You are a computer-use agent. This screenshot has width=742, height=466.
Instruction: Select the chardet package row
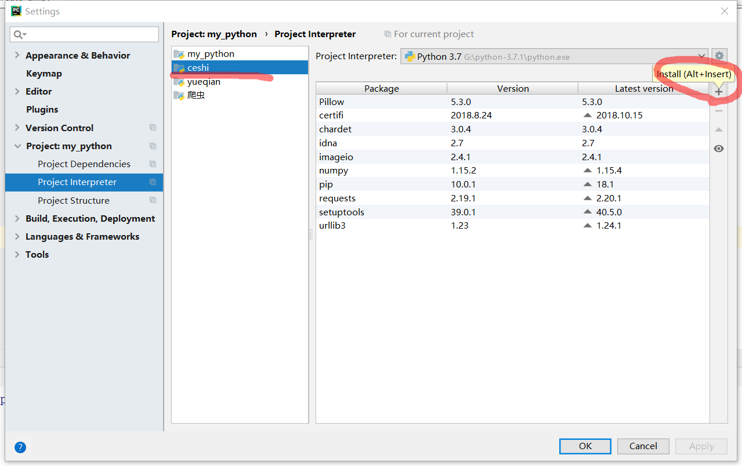coord(513,129)
